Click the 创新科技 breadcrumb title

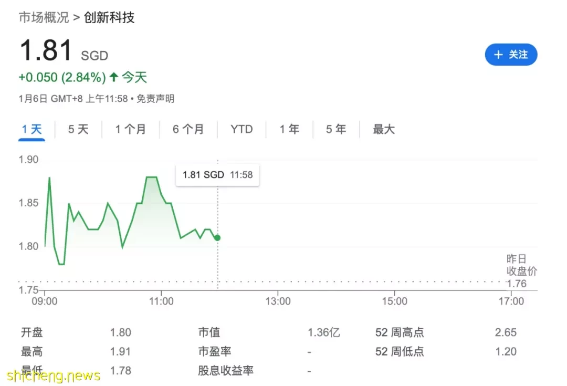coord(109,17)
